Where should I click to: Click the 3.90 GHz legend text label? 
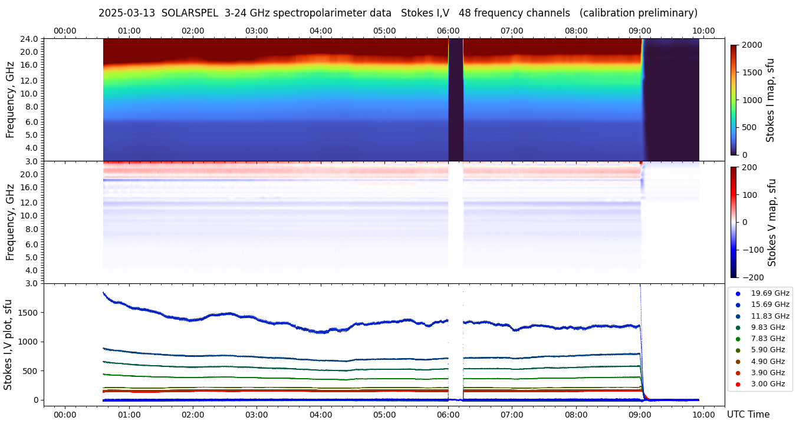tap(768, 373)
